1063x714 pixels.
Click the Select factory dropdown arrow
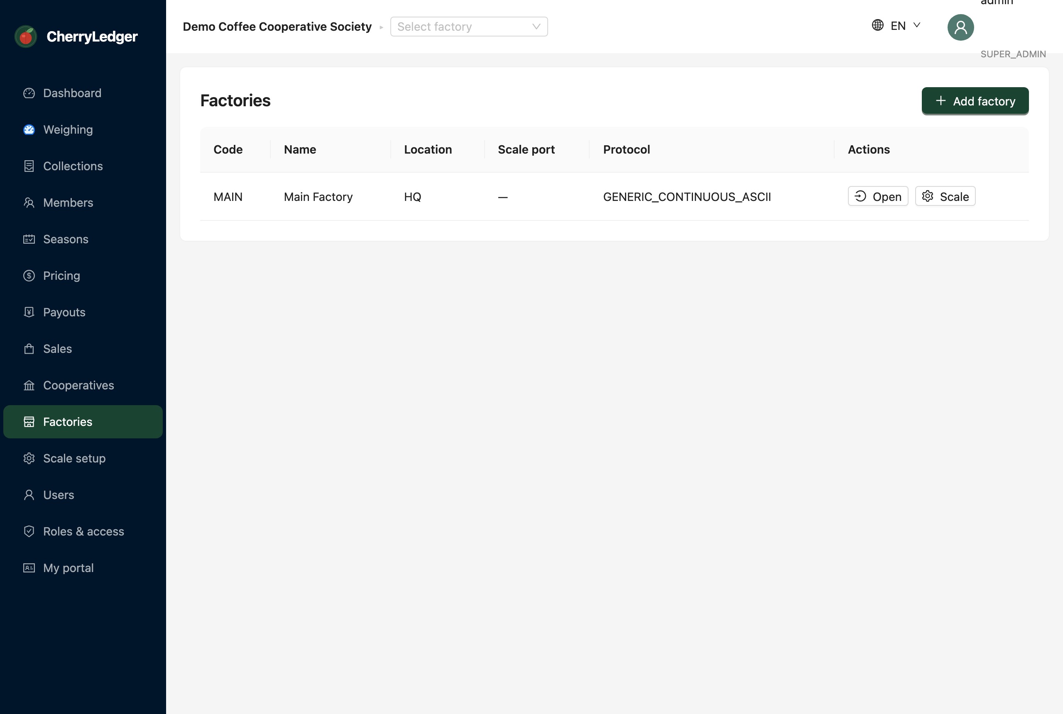pos(536,27)
